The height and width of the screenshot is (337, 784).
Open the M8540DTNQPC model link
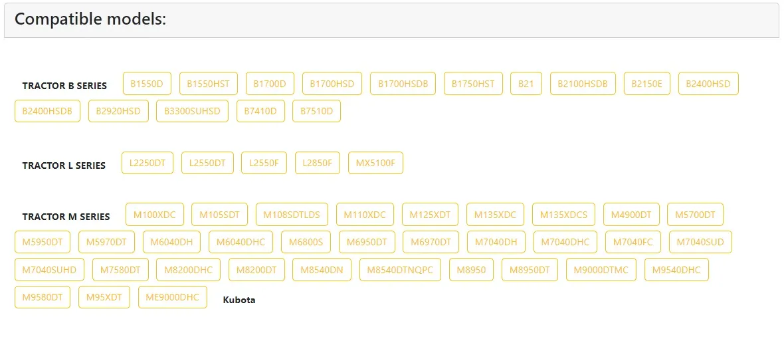pyautogui.click(x=400, y=270)
